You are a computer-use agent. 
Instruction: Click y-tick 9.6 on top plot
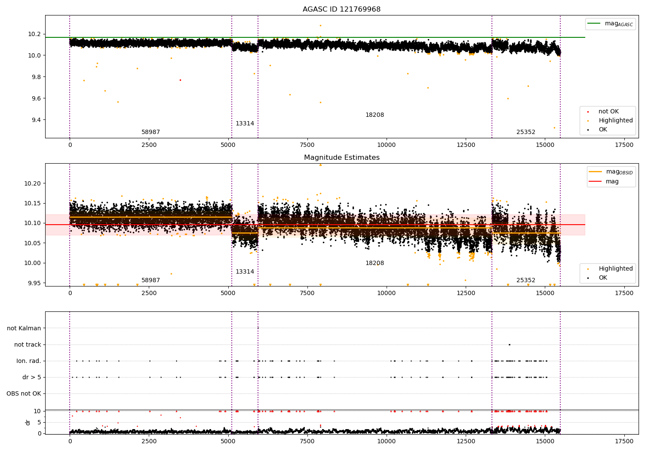[36, 99]
